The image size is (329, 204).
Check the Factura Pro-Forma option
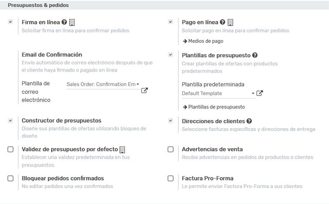pos(171,178)
